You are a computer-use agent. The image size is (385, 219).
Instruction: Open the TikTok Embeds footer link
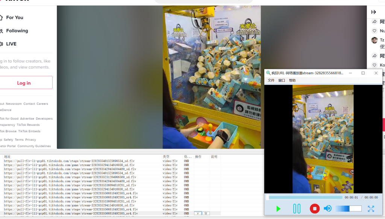[x=29, y=131]
